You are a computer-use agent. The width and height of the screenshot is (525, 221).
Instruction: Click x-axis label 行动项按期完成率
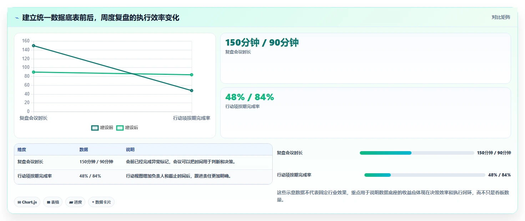click(x=192, y=118)
